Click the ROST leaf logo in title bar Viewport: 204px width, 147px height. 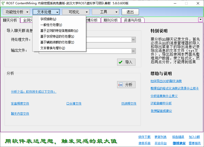point(4,3)
